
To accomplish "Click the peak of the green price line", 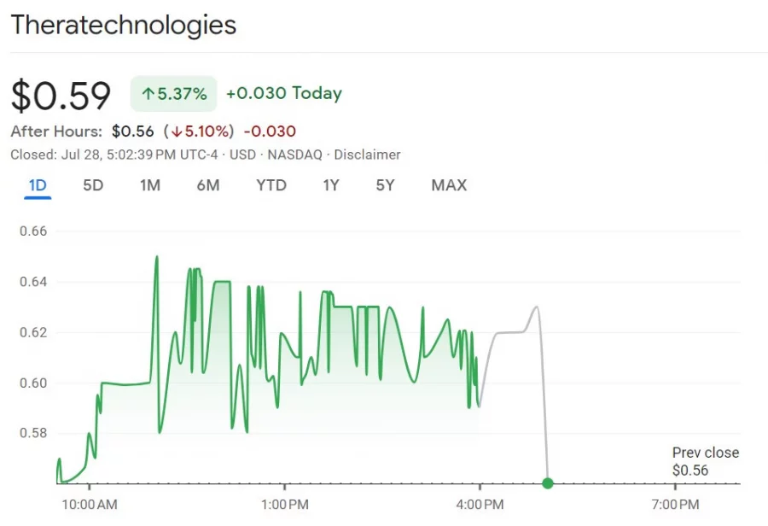I will click(157, 256).
